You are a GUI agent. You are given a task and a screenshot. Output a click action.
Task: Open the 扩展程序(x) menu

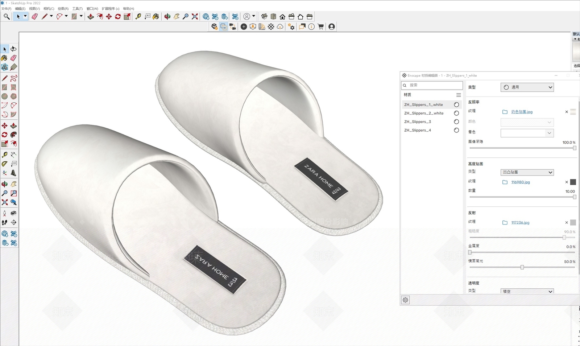(x=111, y=9)
